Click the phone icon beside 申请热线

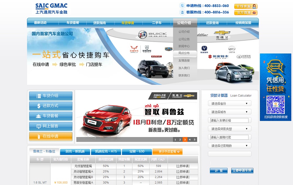click(182, 6)
